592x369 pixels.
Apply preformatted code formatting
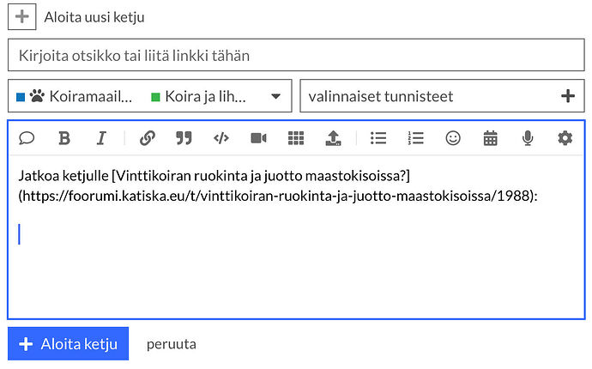coord(220,138)
